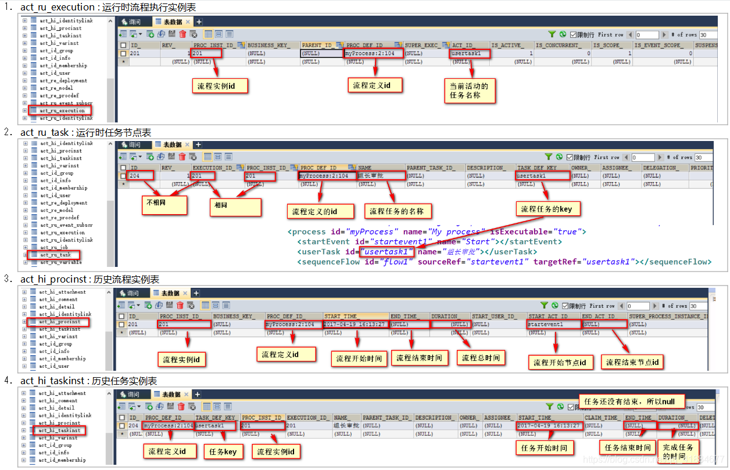
Task: Click next-rows arrow in act_ru_execution panel
Action: coord(664,35)
